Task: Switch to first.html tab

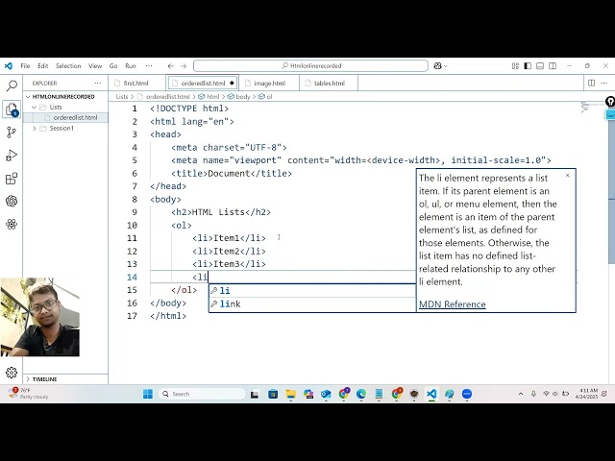Action: click(x=135, y=84)
